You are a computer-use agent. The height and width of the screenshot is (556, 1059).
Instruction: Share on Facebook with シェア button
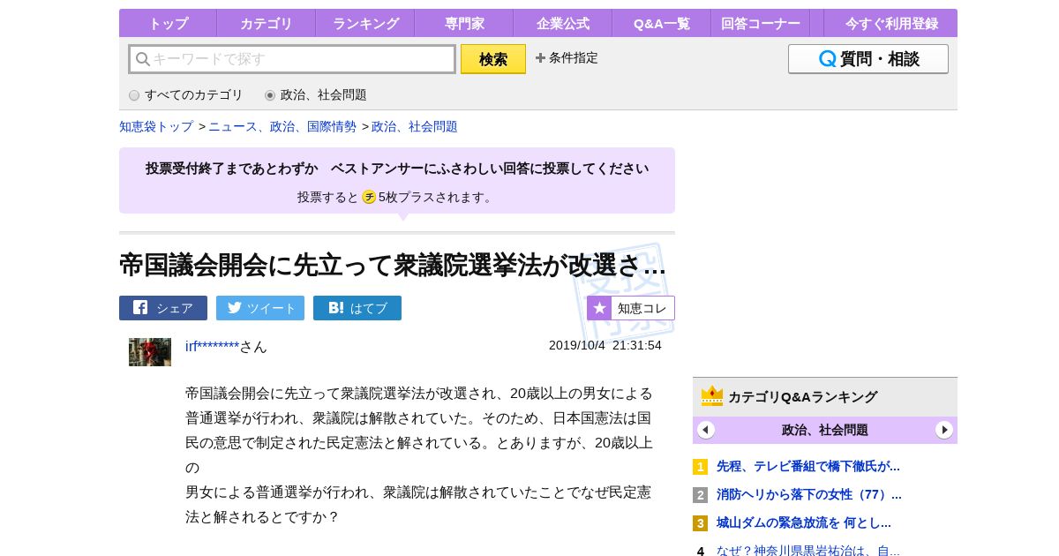[163, 308]
